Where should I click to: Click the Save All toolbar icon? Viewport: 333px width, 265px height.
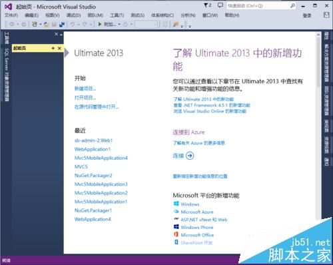tap(61, 24)
